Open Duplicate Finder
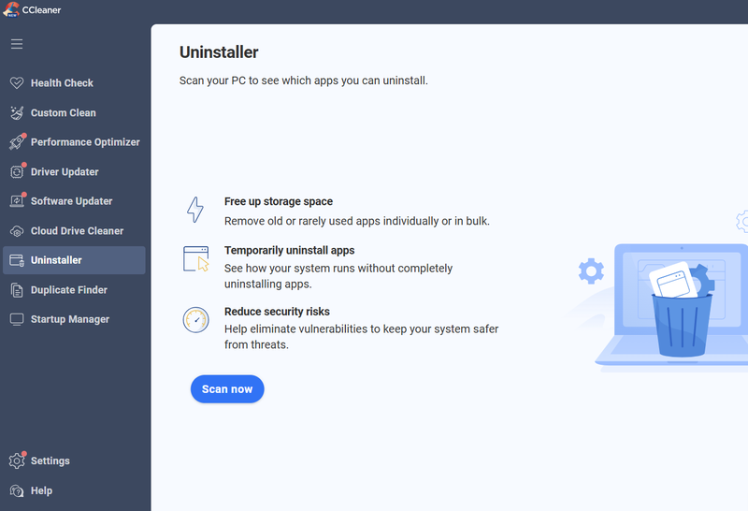This screenshot has height=511, width=748. coord(69,290)
